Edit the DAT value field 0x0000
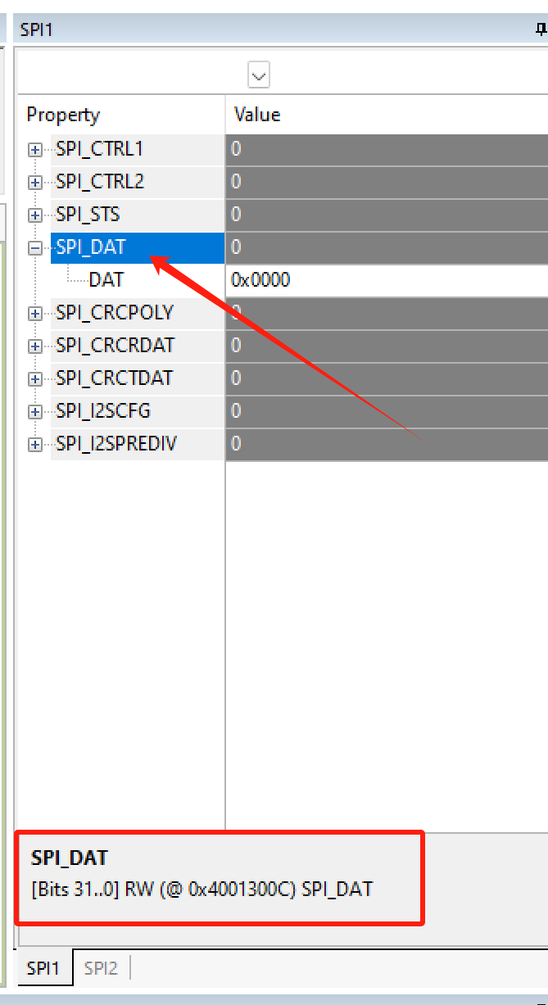The image size is (548, 1005). (387, 280)
